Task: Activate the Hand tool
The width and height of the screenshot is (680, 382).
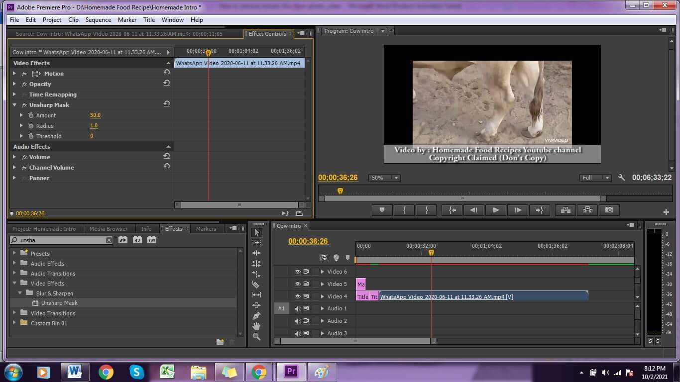Action: pyautogui.click(x=256, y=326)
